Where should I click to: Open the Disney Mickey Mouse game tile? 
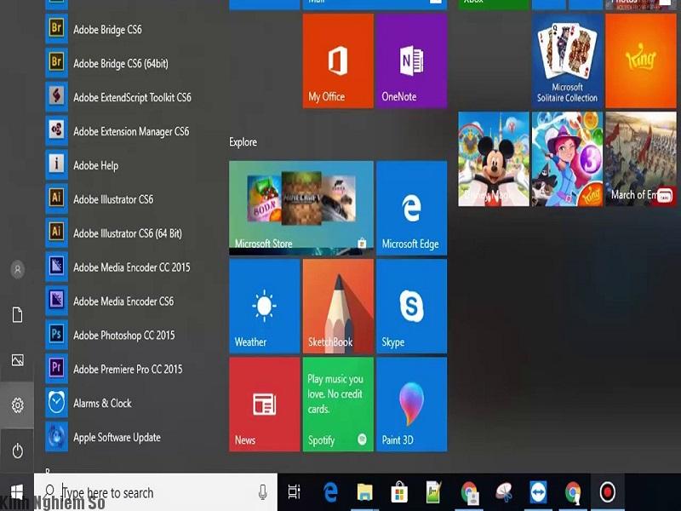click(x=494, y=159)
